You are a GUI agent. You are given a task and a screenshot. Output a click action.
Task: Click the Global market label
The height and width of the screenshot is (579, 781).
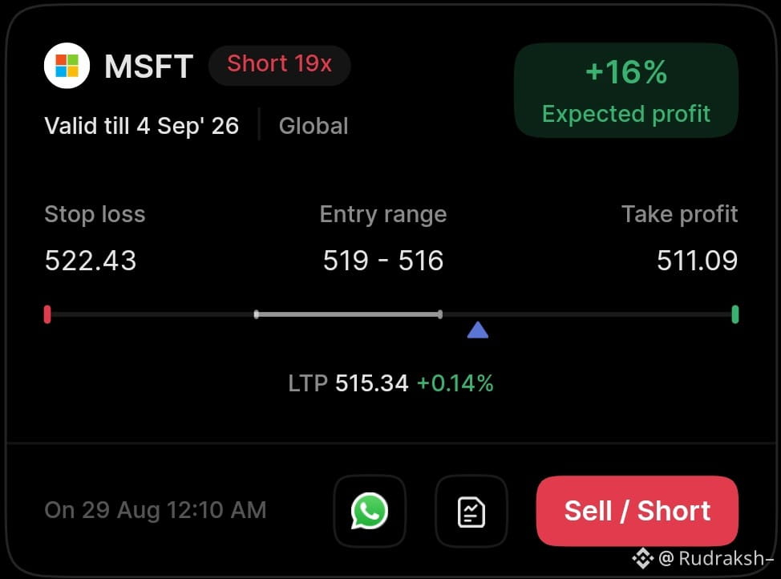[314, 126]
